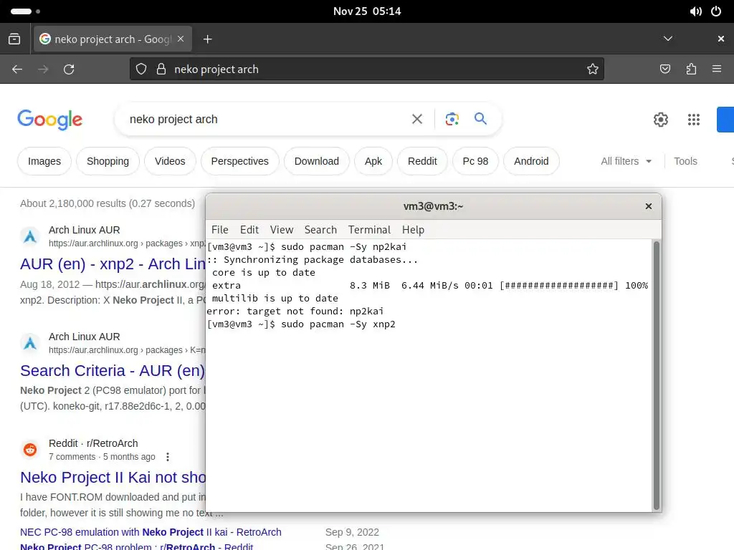Open the Extensions puzzle icon
Viewport: 734px width, 550px height.
click(691, 69)
